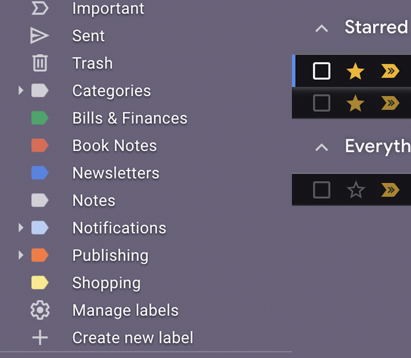This screenshot has width=411, height=358.
Task: Click the Categories label tag icon
Action: click(x=40, y=91)
